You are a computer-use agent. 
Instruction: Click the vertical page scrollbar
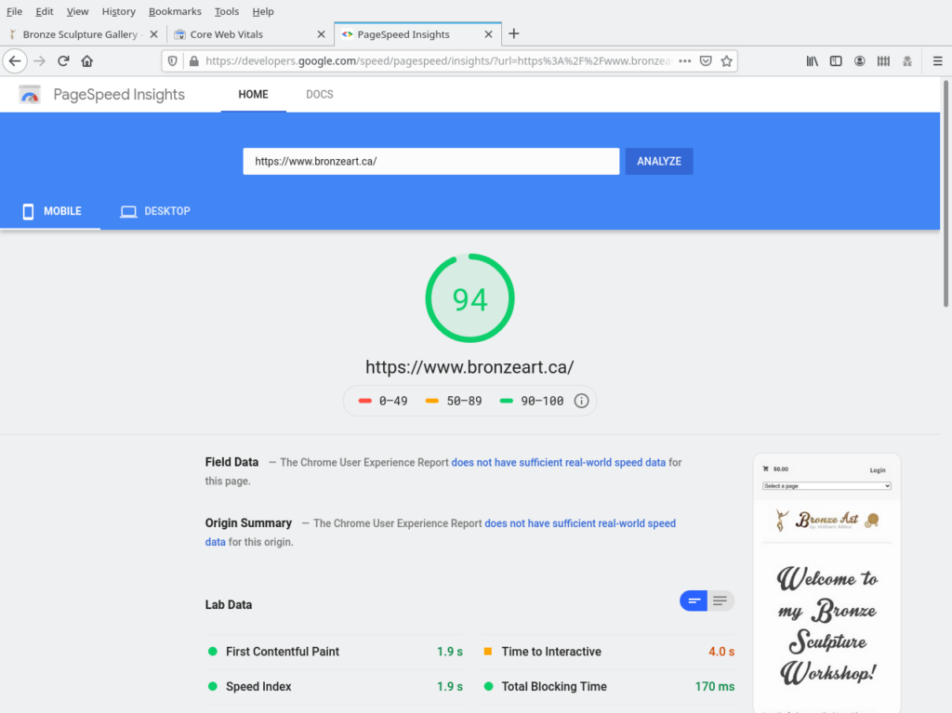click(x=945, y=194)
